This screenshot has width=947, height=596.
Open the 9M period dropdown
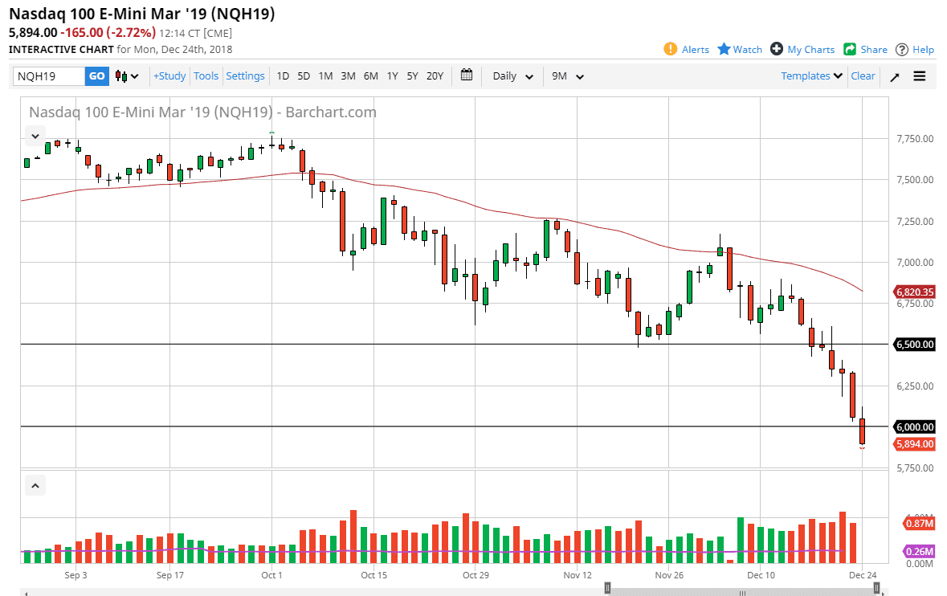(568, 76)
